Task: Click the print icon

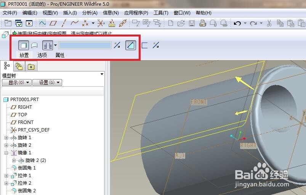Action: coord(203,23)
